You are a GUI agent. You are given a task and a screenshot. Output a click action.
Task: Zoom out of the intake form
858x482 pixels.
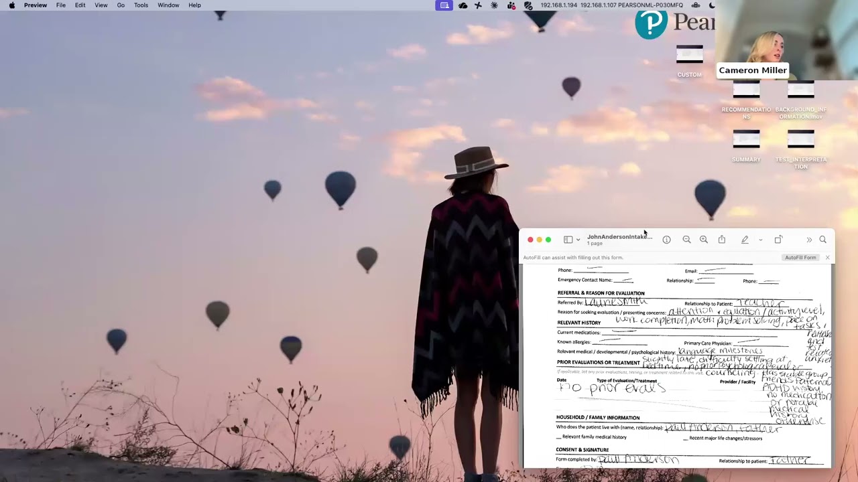686,240
